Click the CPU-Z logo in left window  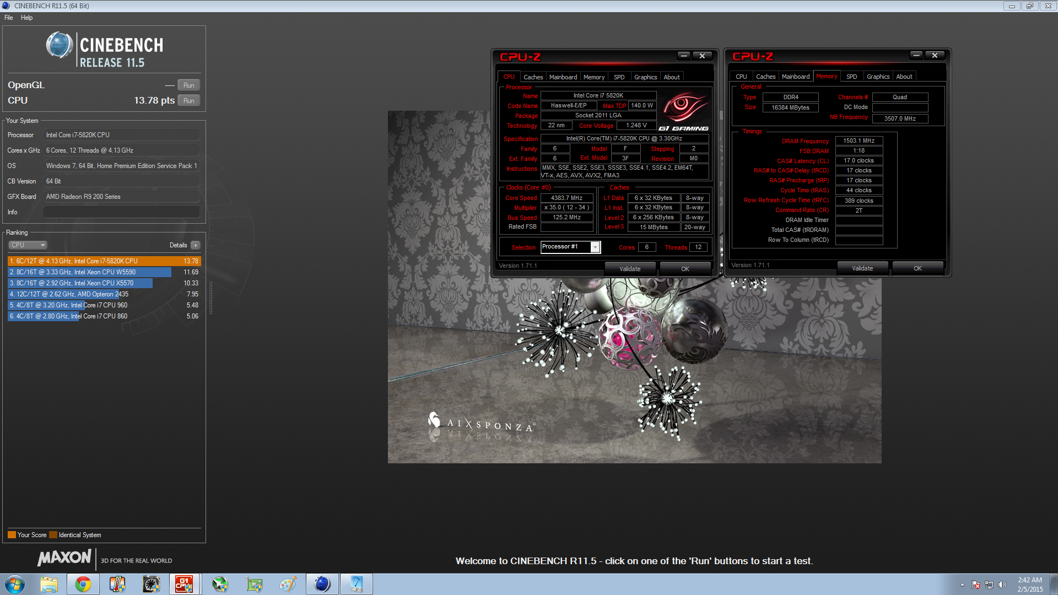520,57
